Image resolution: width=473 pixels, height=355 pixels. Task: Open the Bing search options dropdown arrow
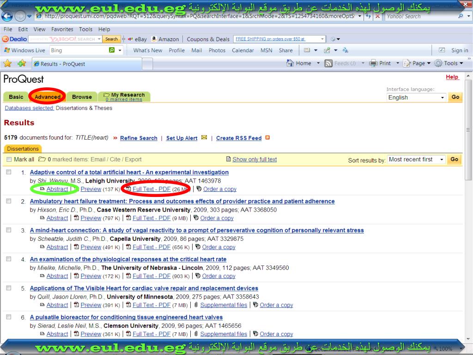point(120,50)
